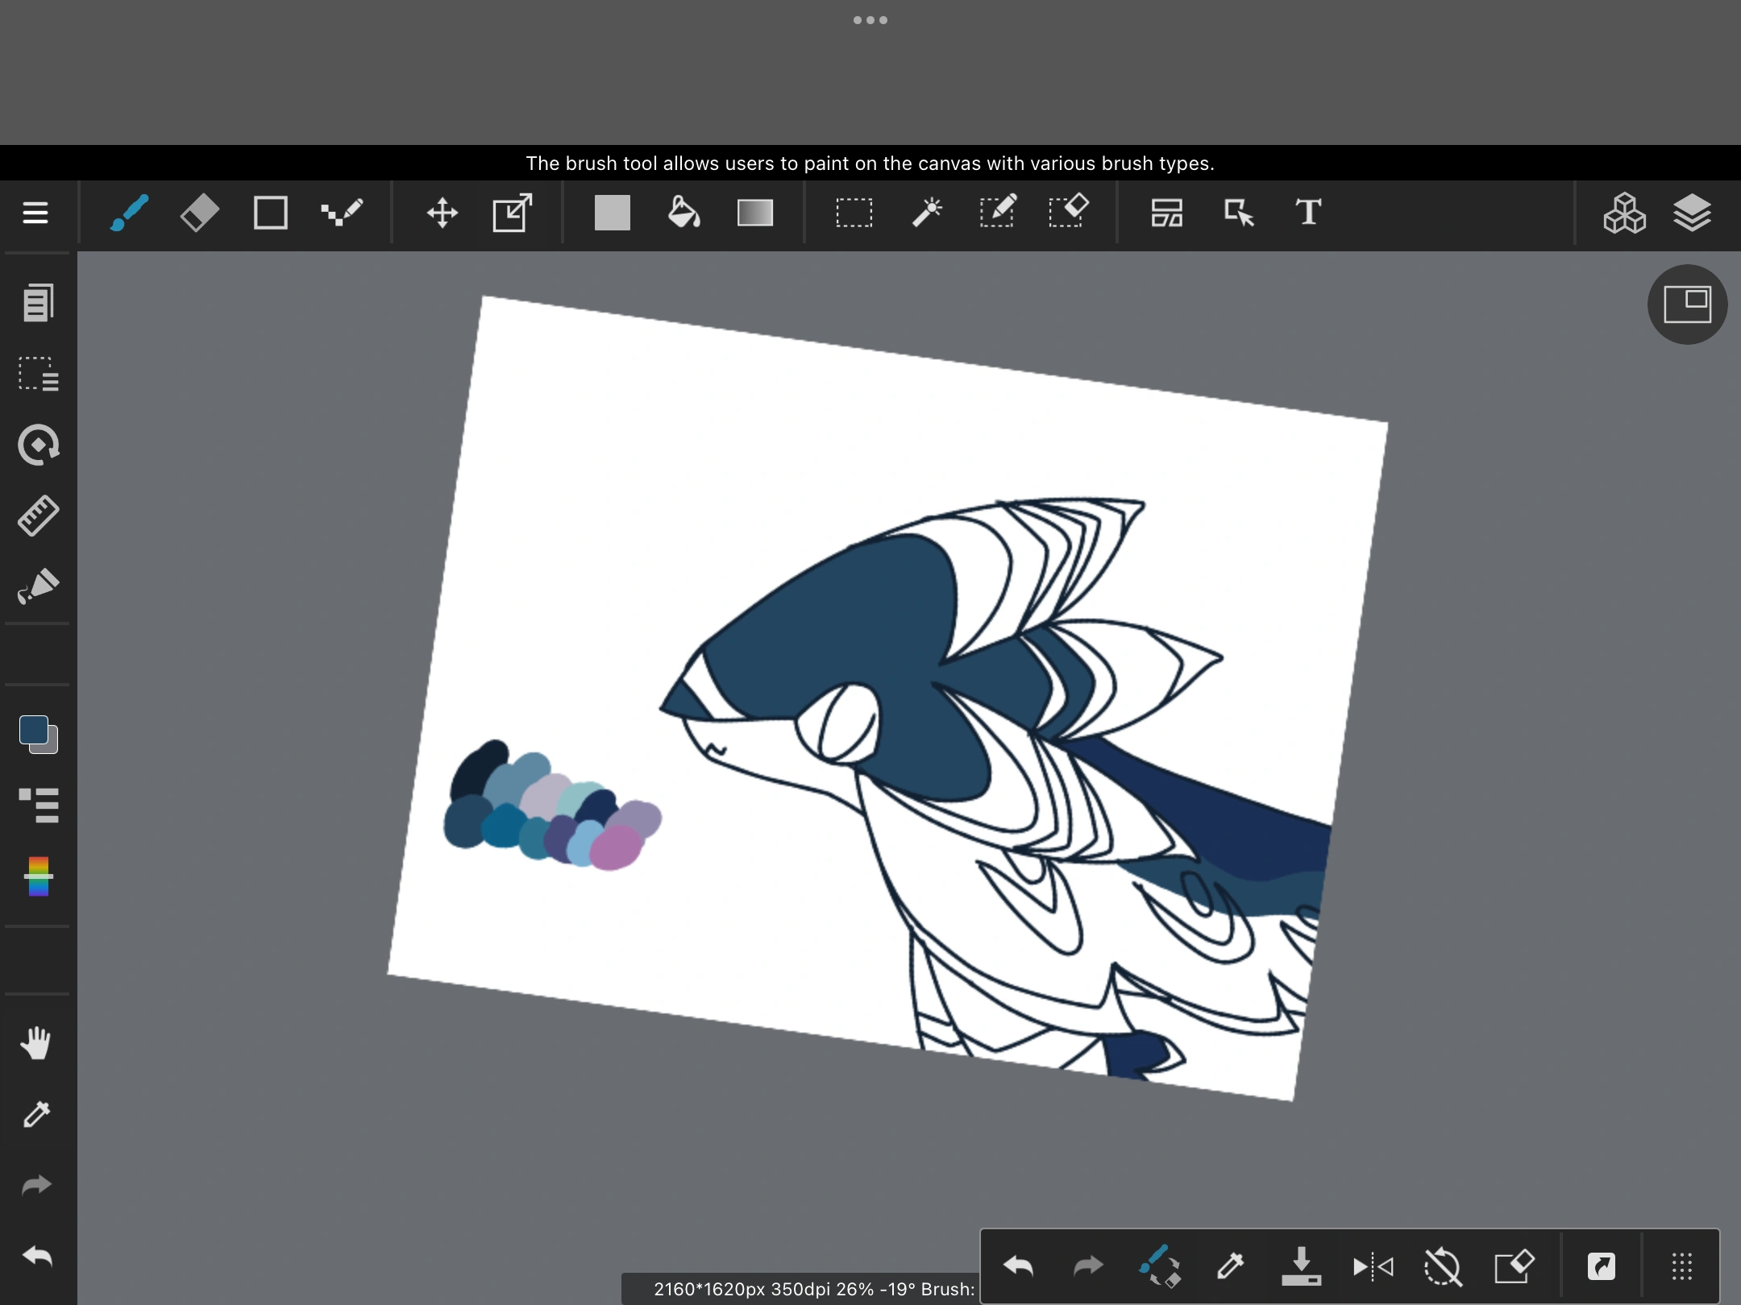Open the main hamburger menu
This screenshot has width=1741, height=1305.
[x=35, y=213]
